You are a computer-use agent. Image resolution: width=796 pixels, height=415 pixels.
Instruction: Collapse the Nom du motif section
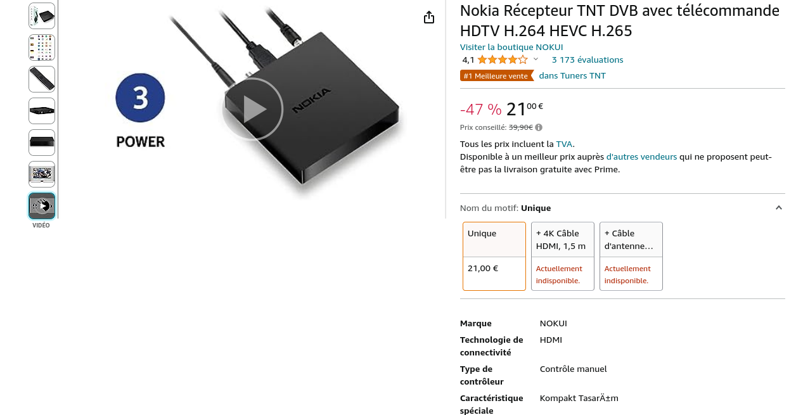(x=779, y=208)
